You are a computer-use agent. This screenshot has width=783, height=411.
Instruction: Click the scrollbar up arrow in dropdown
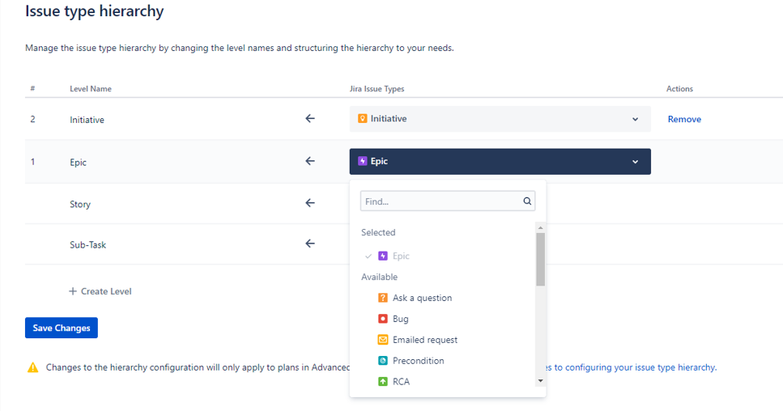click(540, 227)
